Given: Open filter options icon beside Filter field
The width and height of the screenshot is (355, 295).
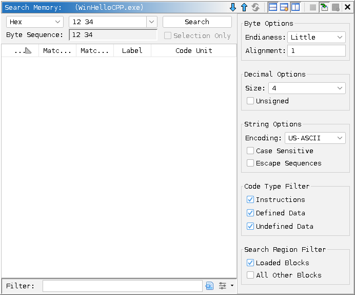Looking at the screenshot, I should (225, 286).
